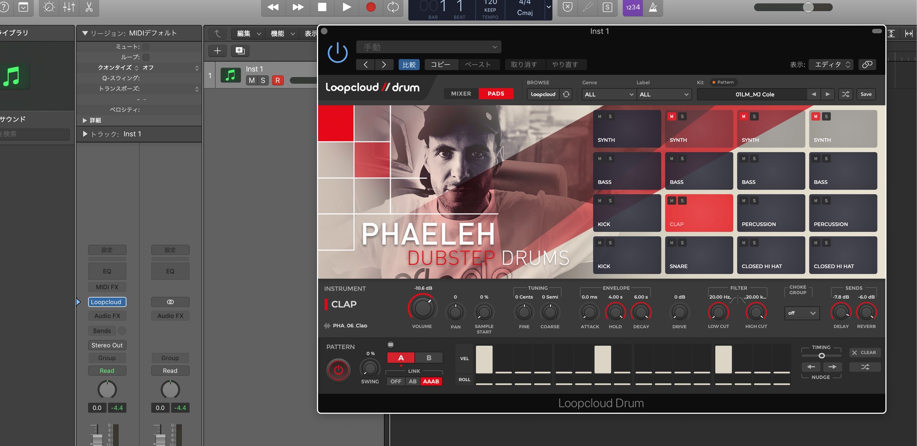
Task: Open the mixer sliders icon in toolbar
Action: (69, 7)
